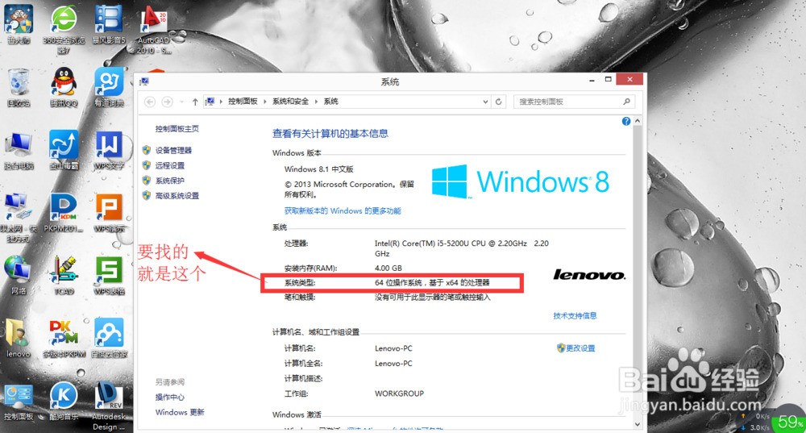Viewport: 806px width, 433px height.
Task: Open the 腾讯QQ penguin icon
Action: tap(63, 87)
